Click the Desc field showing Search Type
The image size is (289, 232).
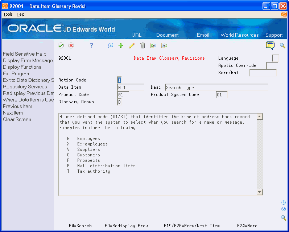[216, 87]
